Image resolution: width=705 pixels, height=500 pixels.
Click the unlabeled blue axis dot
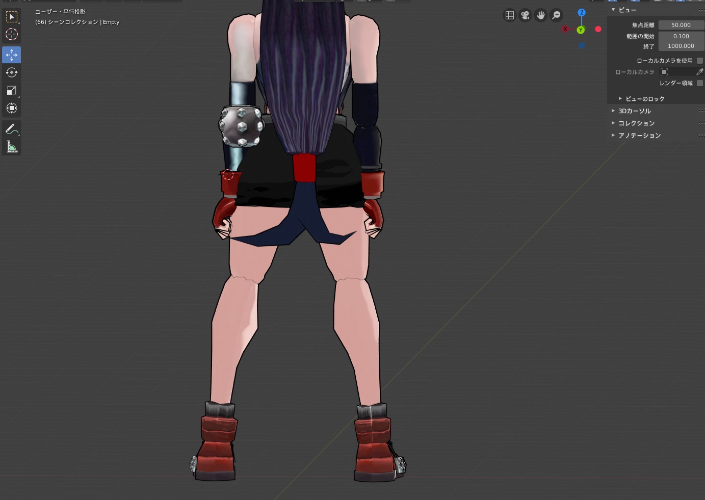click(582, 46)
